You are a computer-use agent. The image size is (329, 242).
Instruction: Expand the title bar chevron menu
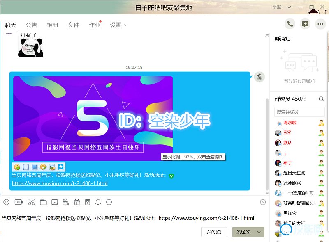289,7
